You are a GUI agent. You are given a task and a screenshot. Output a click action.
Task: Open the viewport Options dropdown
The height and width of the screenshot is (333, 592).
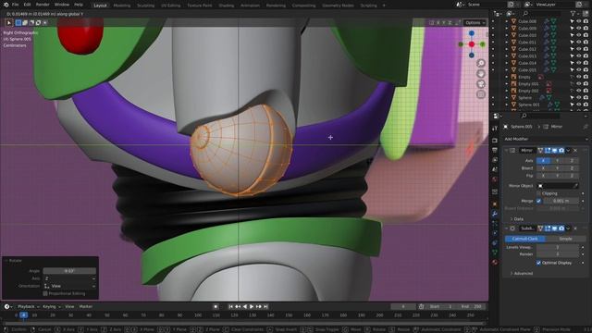(475, 22)
